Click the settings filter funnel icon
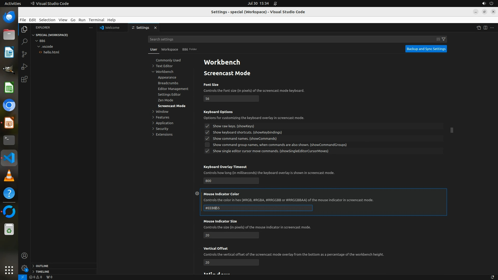The width and height of the screenshot is (498, 280). [444, 39]
